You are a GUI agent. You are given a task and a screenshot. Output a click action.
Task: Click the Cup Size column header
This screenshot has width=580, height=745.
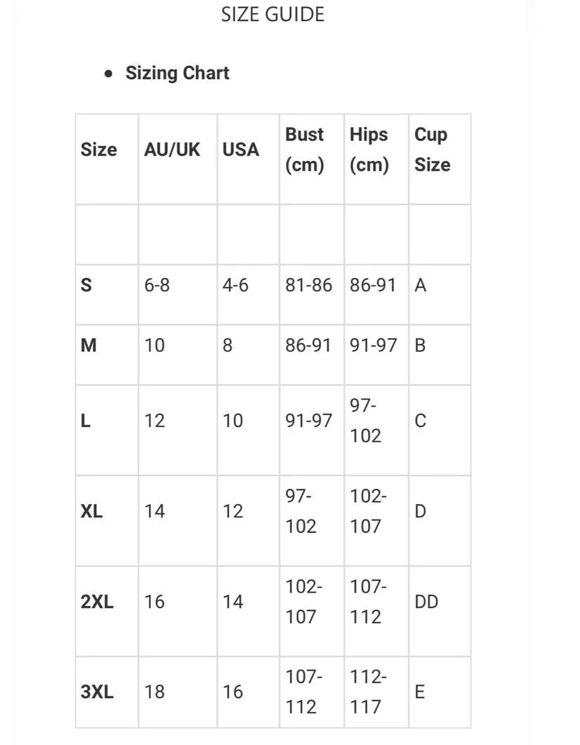pos(432,150)
